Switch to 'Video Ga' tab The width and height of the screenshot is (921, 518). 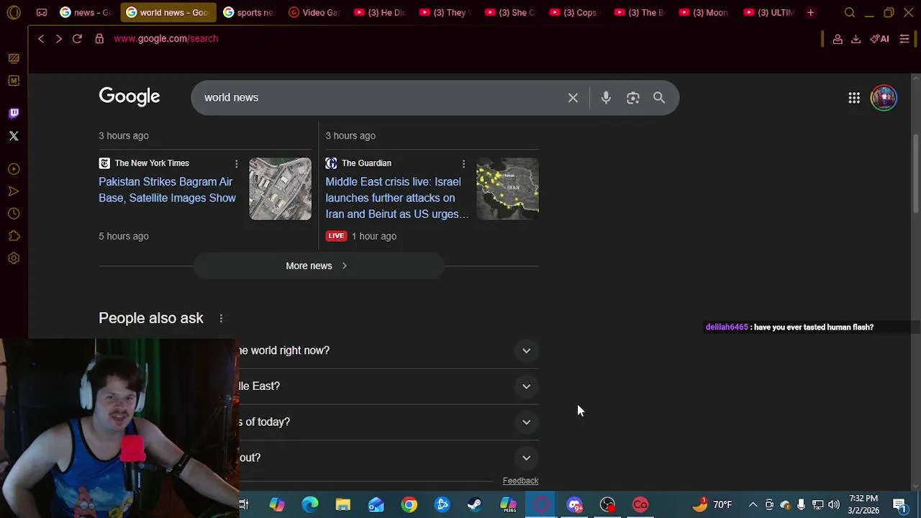(x=314, y=12)
